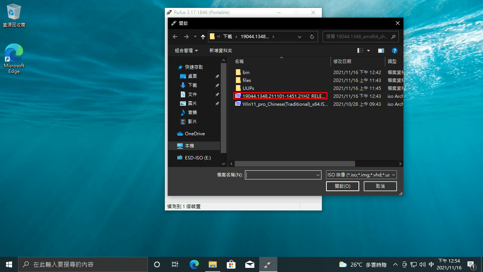Click the forward navigation arrow
483x272 pixels.
click(x=186, y=36)
